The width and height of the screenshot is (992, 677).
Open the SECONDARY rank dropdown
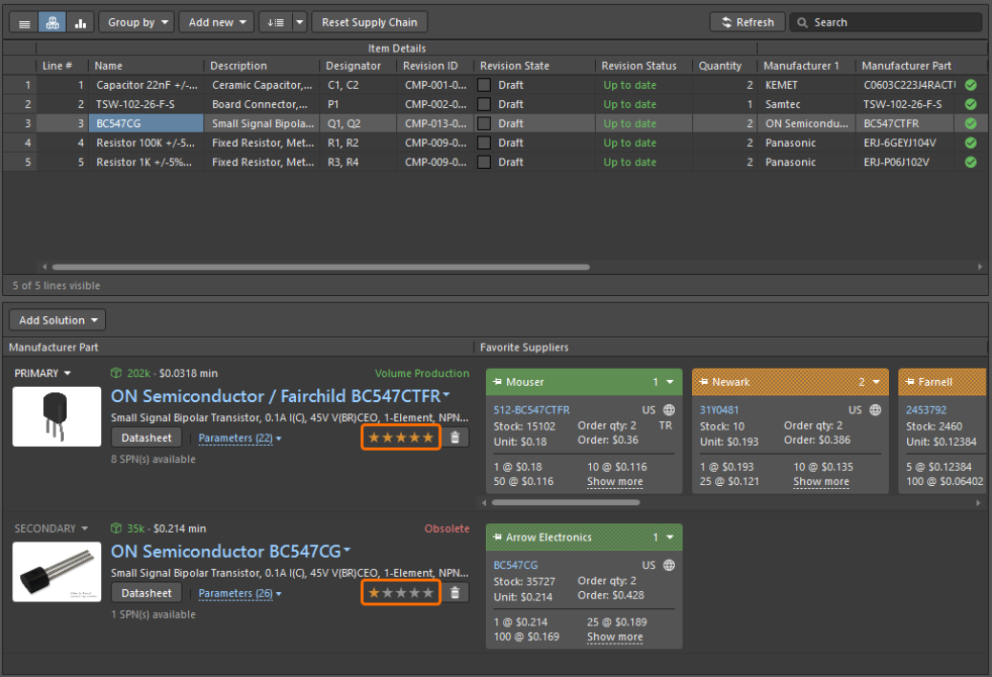(52, 528)
